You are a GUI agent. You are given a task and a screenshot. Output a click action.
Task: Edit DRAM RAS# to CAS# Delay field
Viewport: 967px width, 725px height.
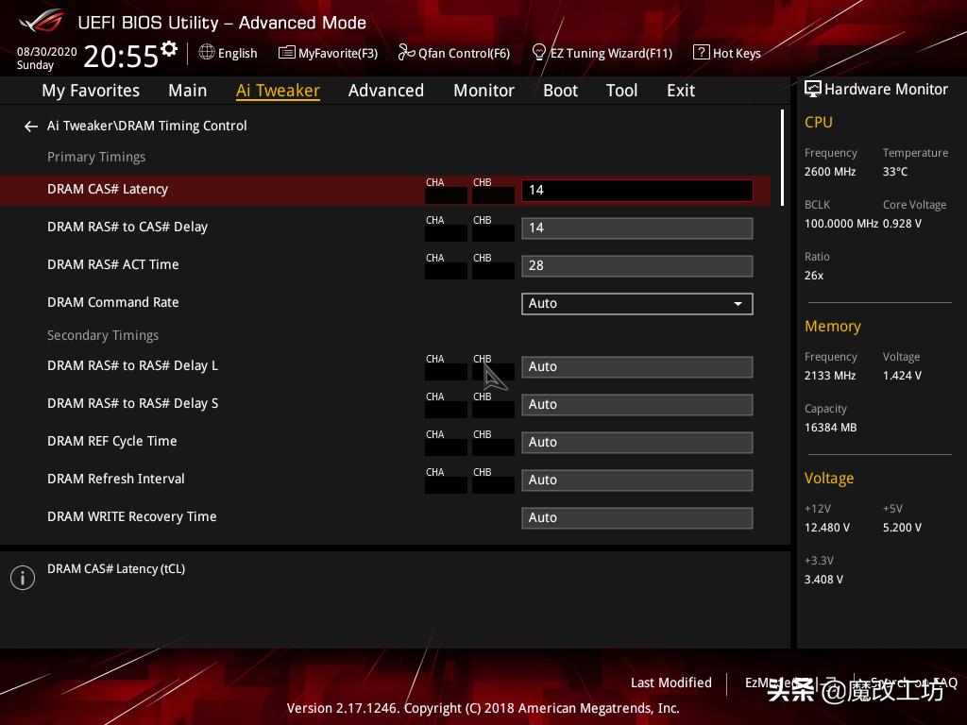point(637,228)
